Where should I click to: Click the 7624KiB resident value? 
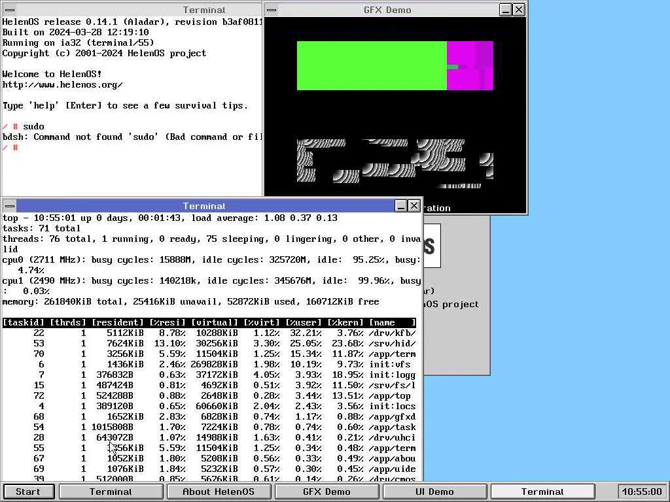coord(125,343)
